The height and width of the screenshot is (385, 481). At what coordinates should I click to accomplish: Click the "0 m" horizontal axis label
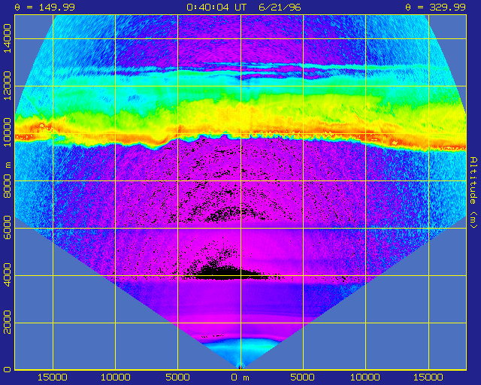tap(240, 377)
